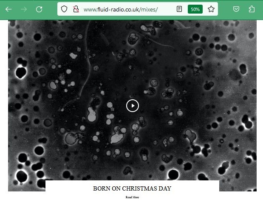Toggle reader view for this page
This screenshot has height=205, width=263.
[x=179, y=9]
